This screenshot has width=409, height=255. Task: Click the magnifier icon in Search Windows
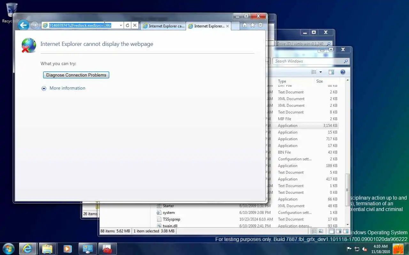(x=346, y=61)
